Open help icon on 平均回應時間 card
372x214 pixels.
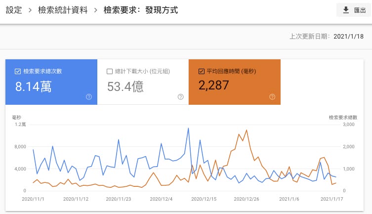(x=272, y=96)
